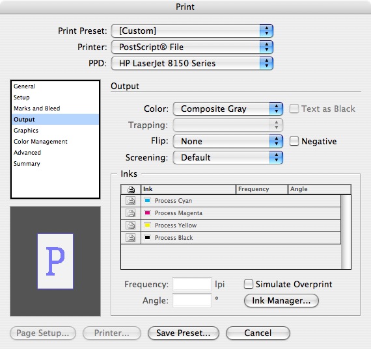Viewport: 371px width, 349px height.
Task: Open the Color dropdown showing Composite Gray
Action: 228,109
